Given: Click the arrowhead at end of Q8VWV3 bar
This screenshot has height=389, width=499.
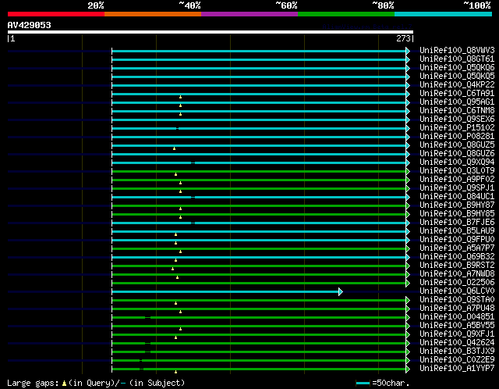Looking at the screenshot, I should [x=407, y=51].
